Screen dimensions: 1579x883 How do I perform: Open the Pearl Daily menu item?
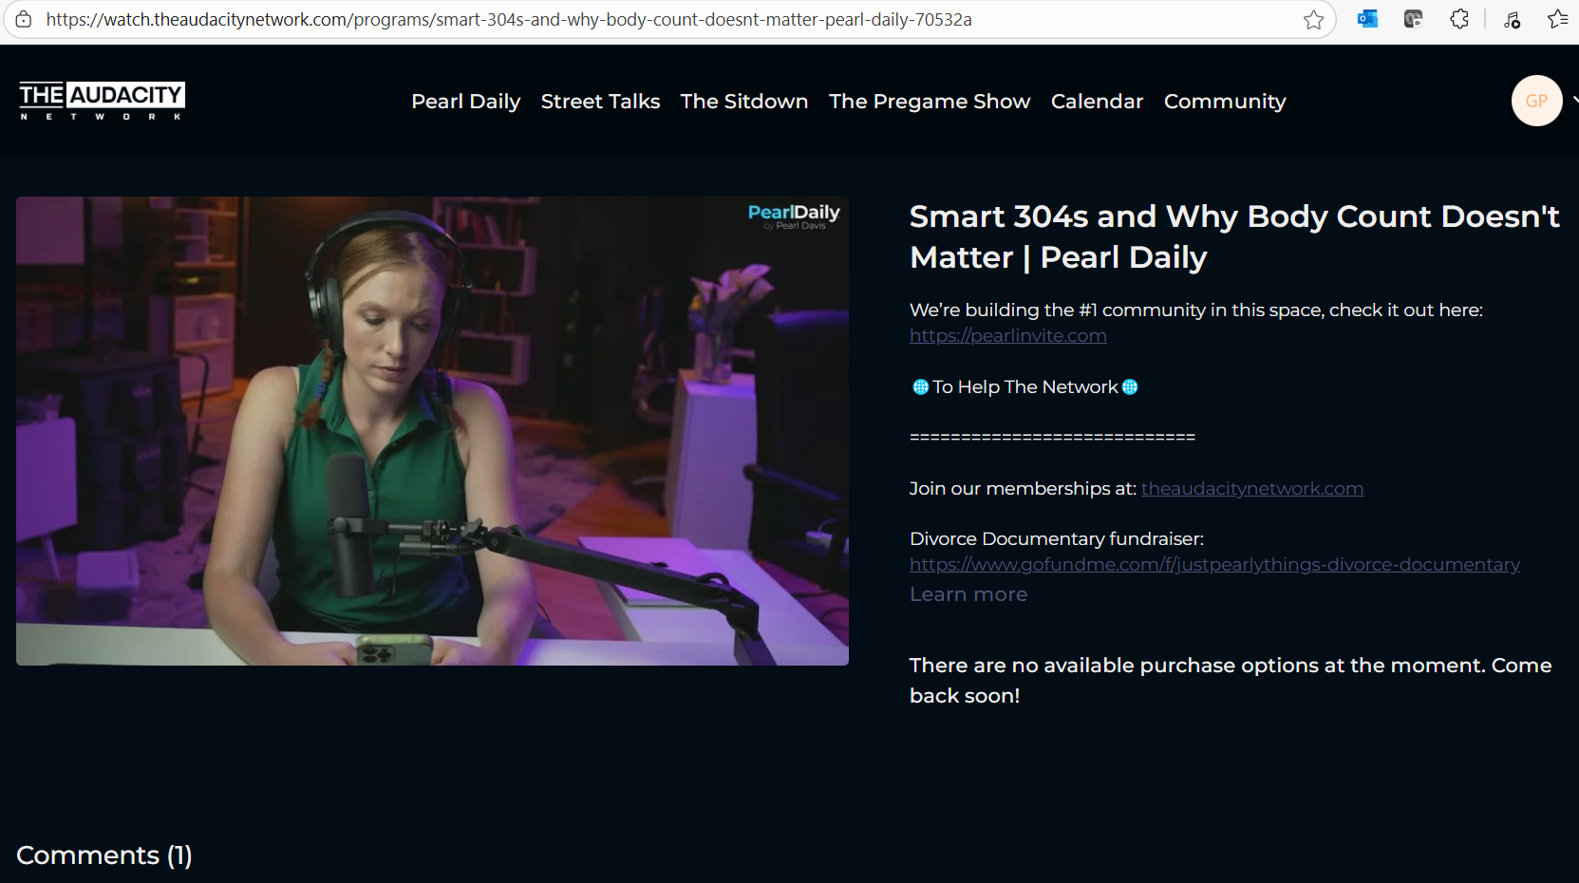465,102
